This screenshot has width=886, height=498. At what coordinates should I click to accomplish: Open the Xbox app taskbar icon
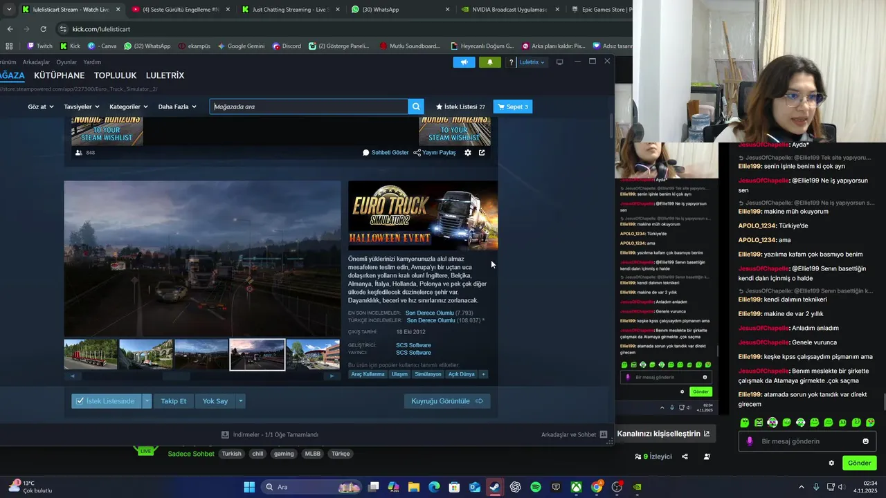coord(576,487)
